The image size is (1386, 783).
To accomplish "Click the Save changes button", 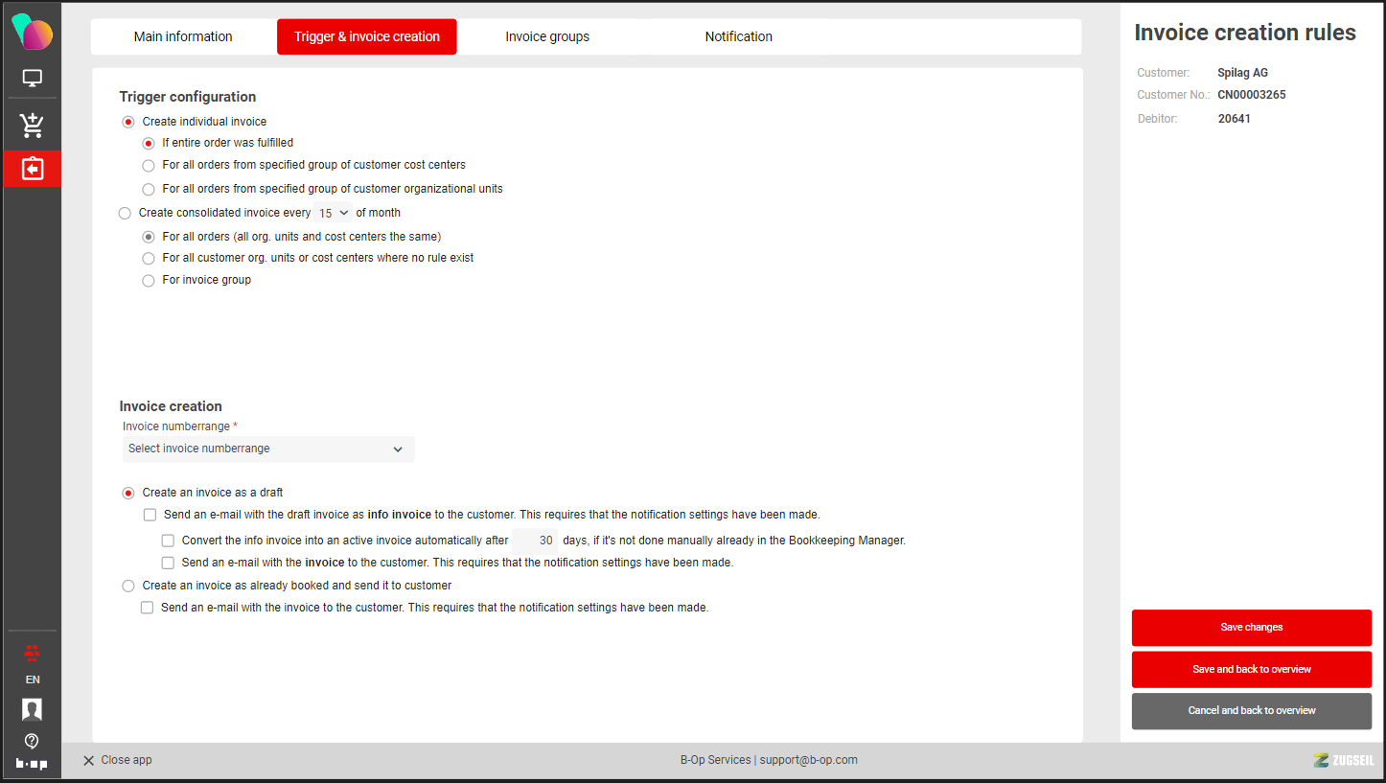I will tap(1251, 628).
